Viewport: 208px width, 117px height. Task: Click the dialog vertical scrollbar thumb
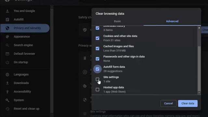(199, 68)
